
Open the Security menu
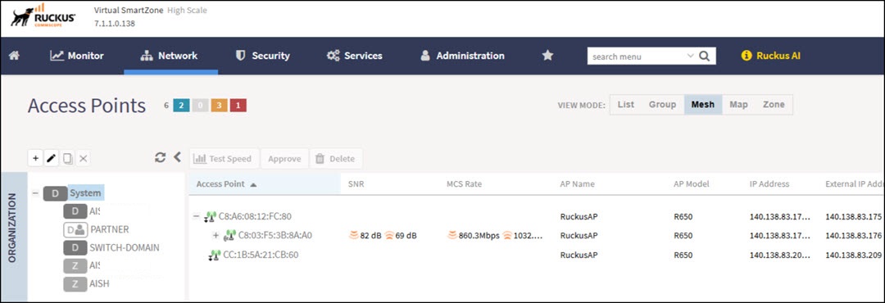[x=262, y=56]
